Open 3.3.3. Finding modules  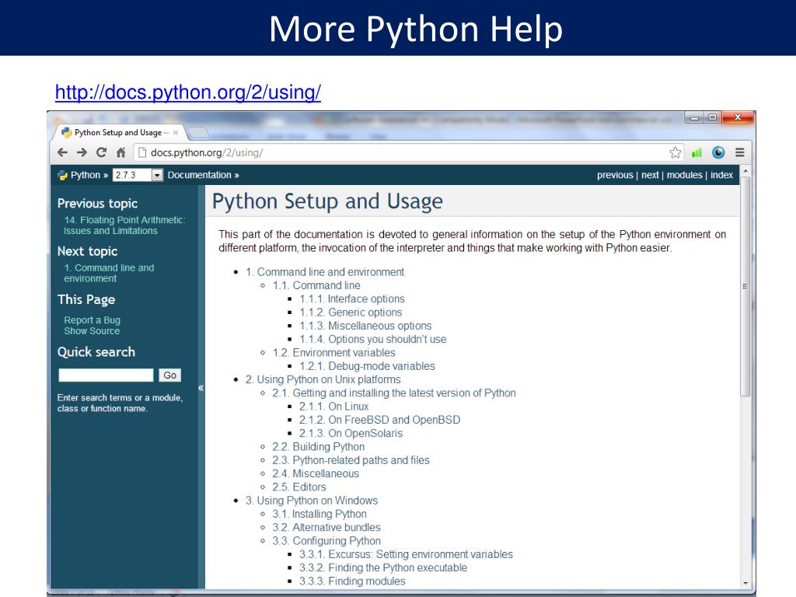[352, 581]
